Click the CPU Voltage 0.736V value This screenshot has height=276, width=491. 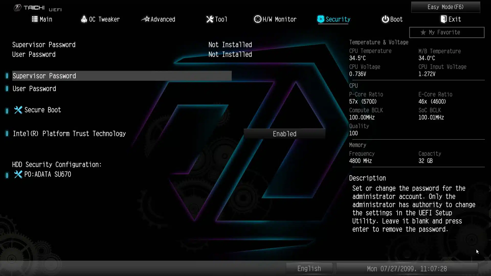tap(358, 74)
